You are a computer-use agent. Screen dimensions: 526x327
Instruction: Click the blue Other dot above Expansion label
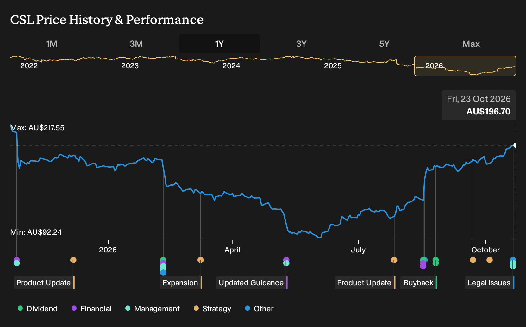pos(163,273)
